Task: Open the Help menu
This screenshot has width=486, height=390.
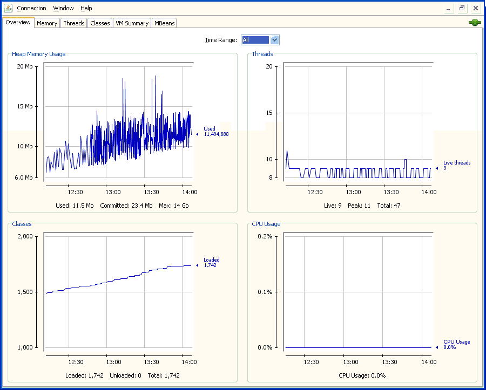Action: point(86,8)
